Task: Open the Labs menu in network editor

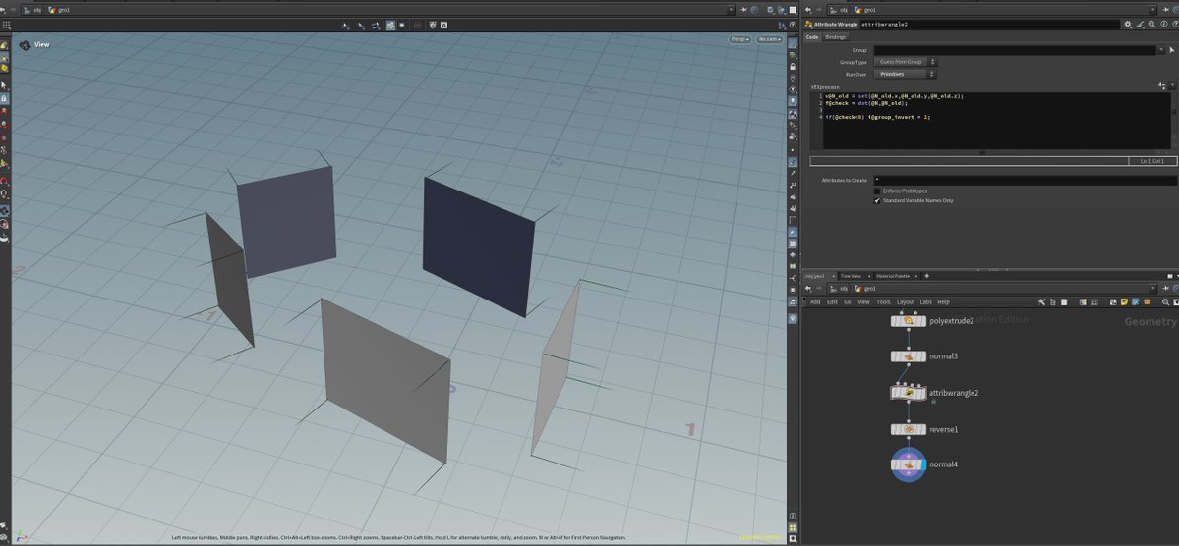Action: click(925, 301)
